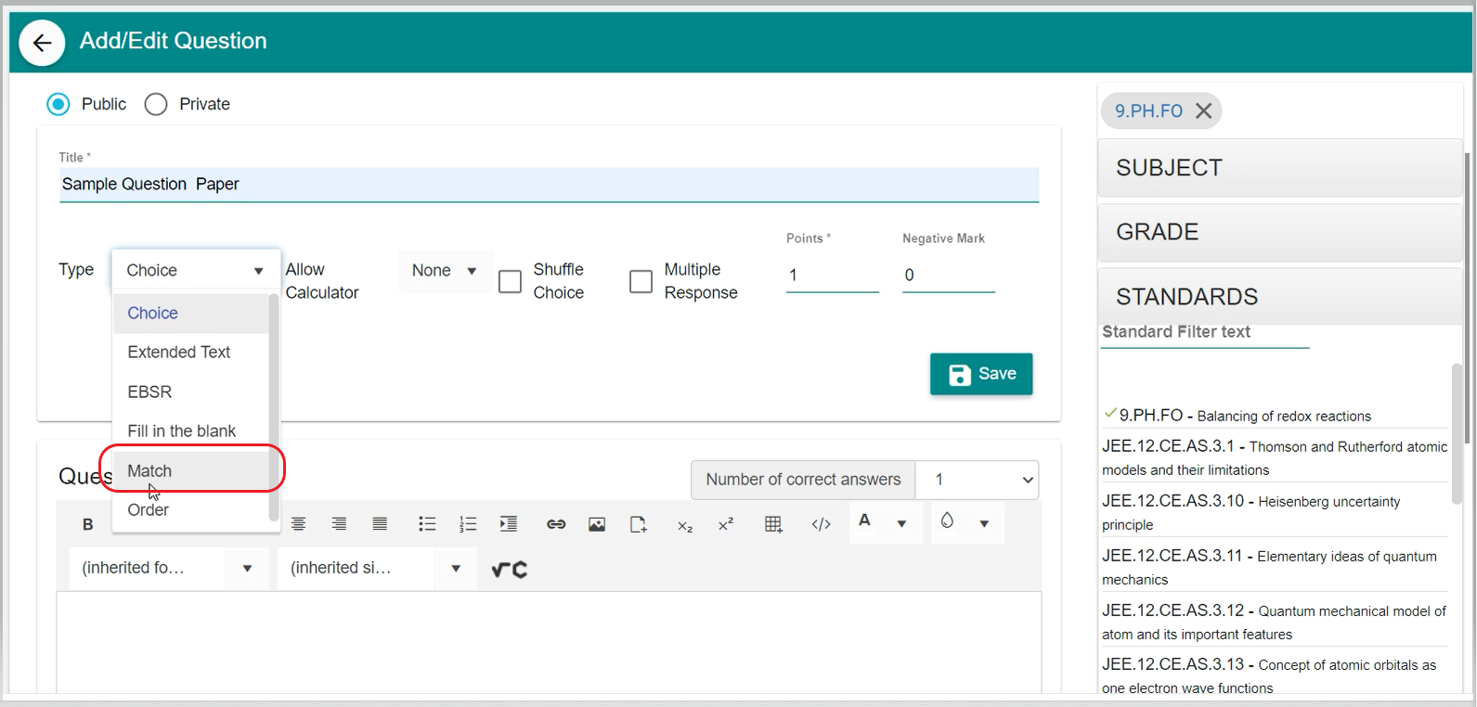Check the Multiple Response box
This screenshot has width=1477, height=707.
pyautogui.click(x=641, y=281)
